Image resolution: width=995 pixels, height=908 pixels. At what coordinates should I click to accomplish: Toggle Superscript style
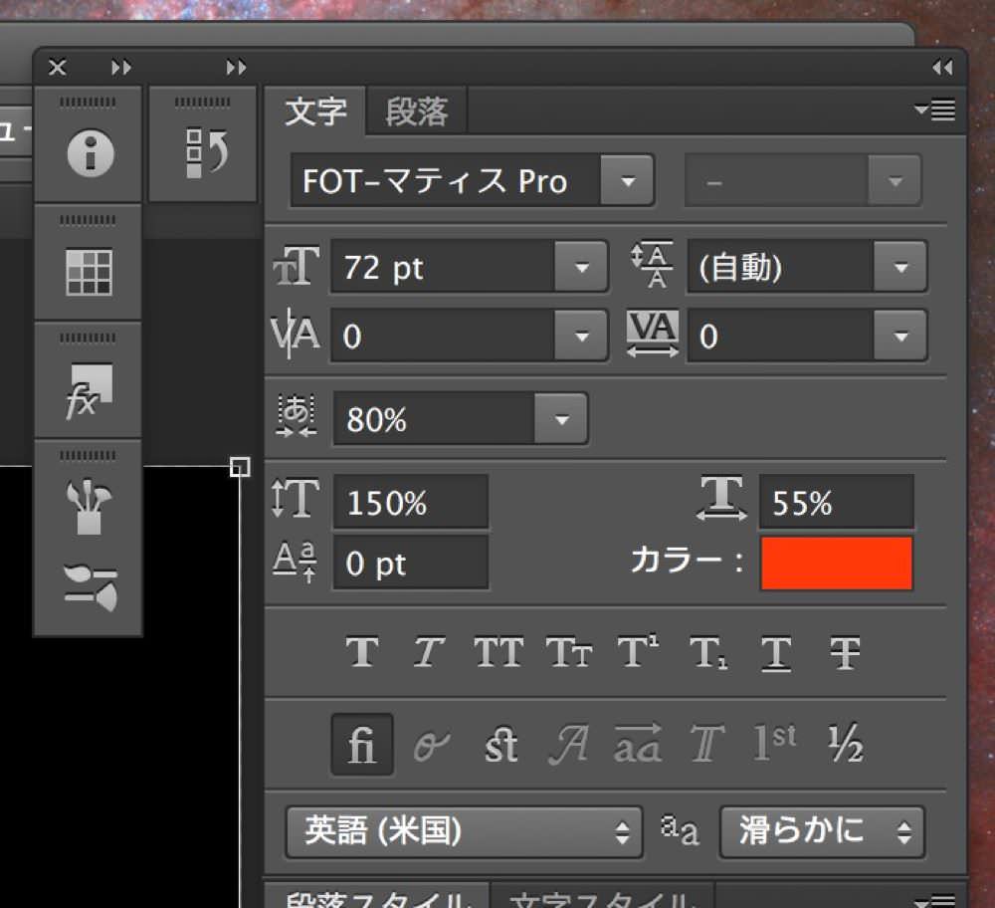click(638, 650)
